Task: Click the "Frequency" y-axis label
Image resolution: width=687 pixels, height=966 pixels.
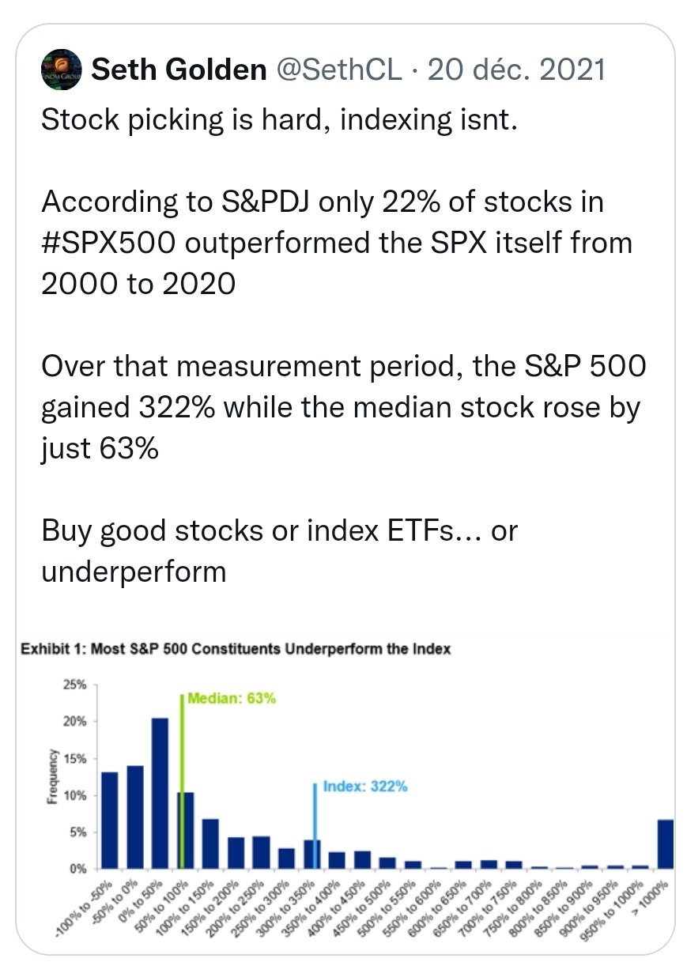Action: point(53,776)
